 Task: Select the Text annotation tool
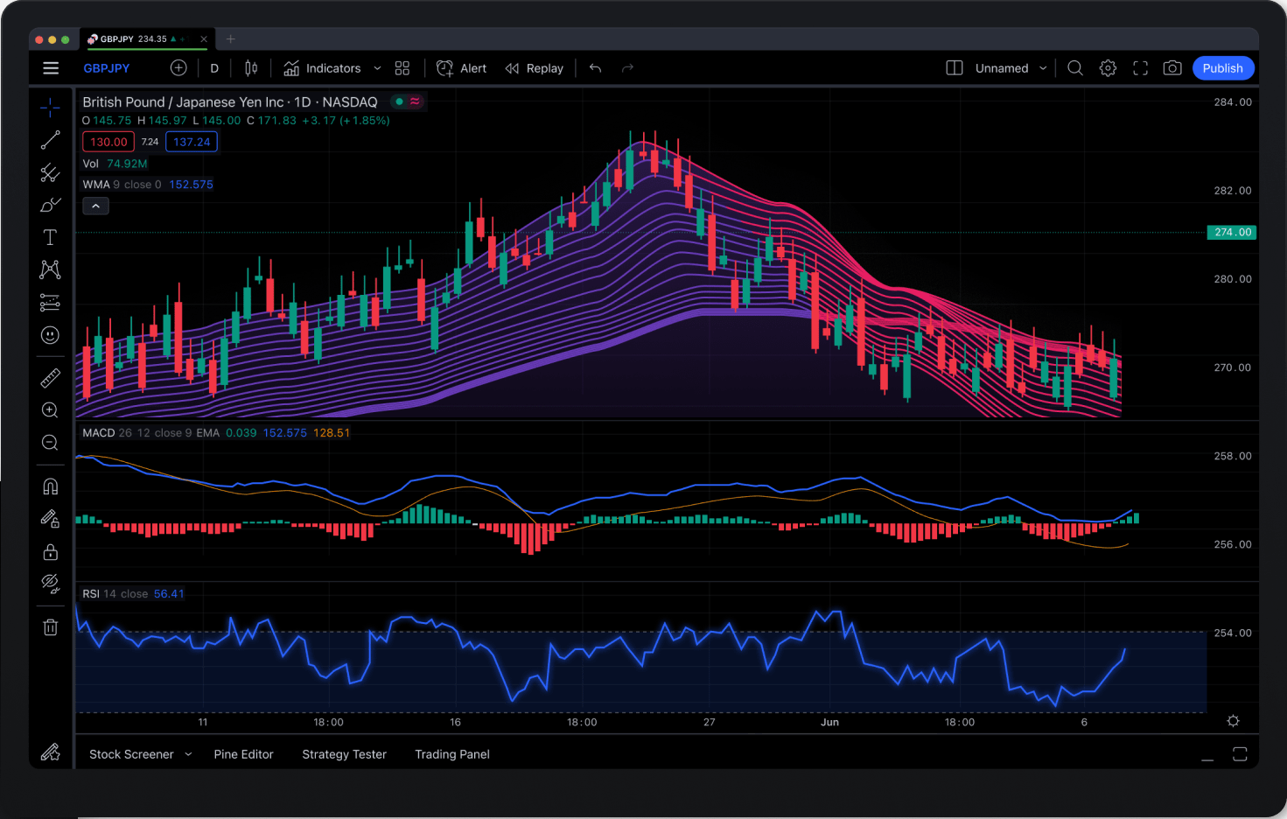click(x=50, y=237)
